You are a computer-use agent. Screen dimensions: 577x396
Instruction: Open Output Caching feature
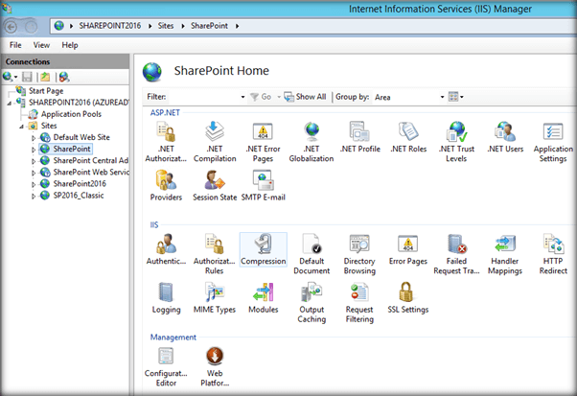312,303
